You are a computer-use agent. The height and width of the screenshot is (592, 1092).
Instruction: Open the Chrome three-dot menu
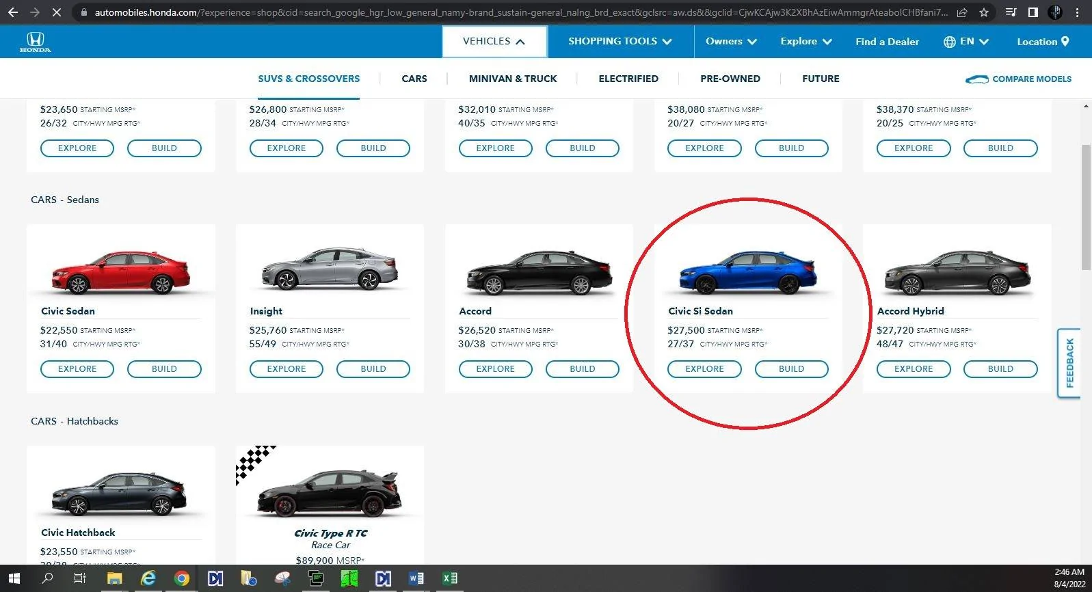[x=1077, y=12]
